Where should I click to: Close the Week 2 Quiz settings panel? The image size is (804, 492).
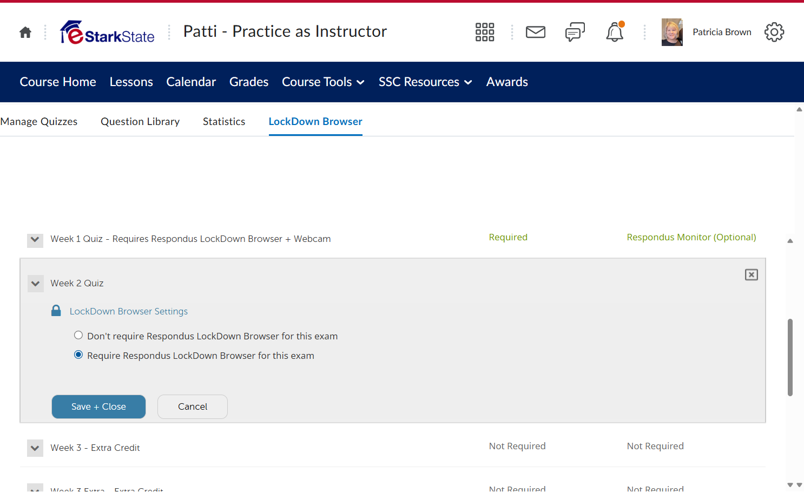tap(752, 275)
